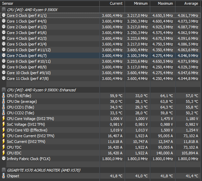
Task: Sort by the Maximum column header
Action: (x=163, y=3)
